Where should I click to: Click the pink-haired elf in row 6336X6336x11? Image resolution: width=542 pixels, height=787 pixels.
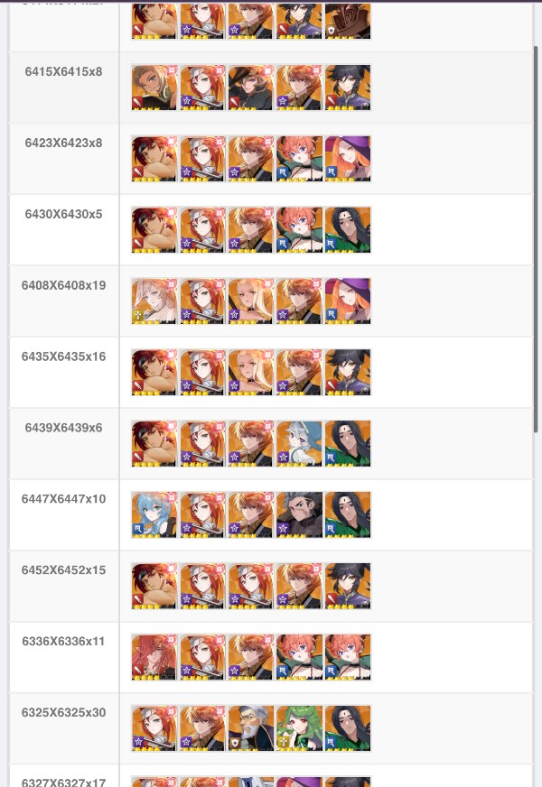(x=154, y=658)
